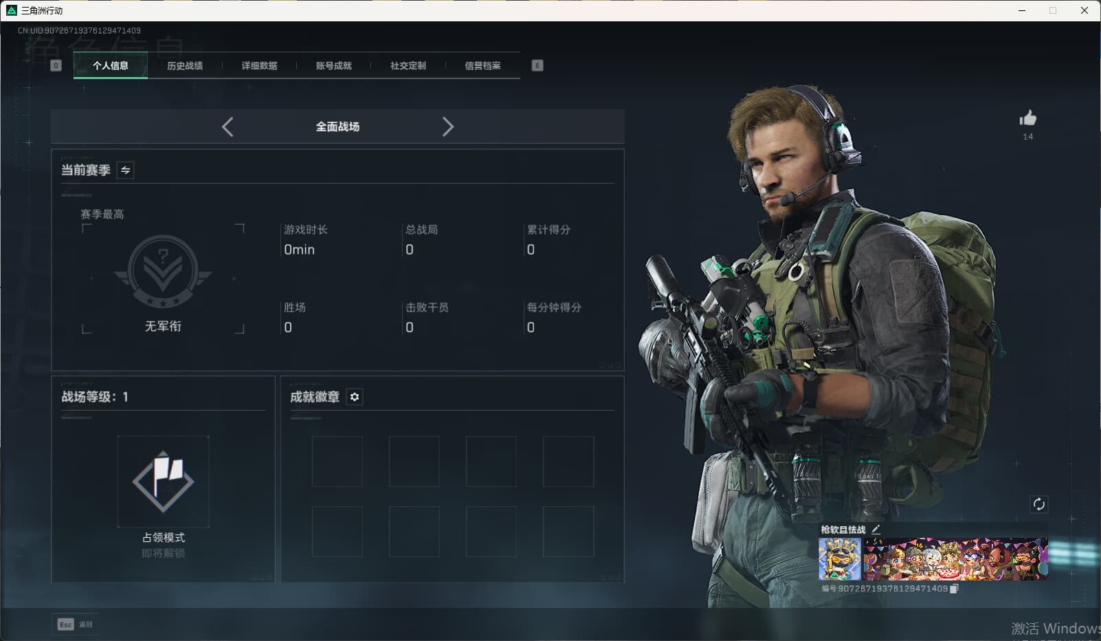Switch to the 详细数据 tab
Screen dimensions: 1101x641
pos(259,65)
